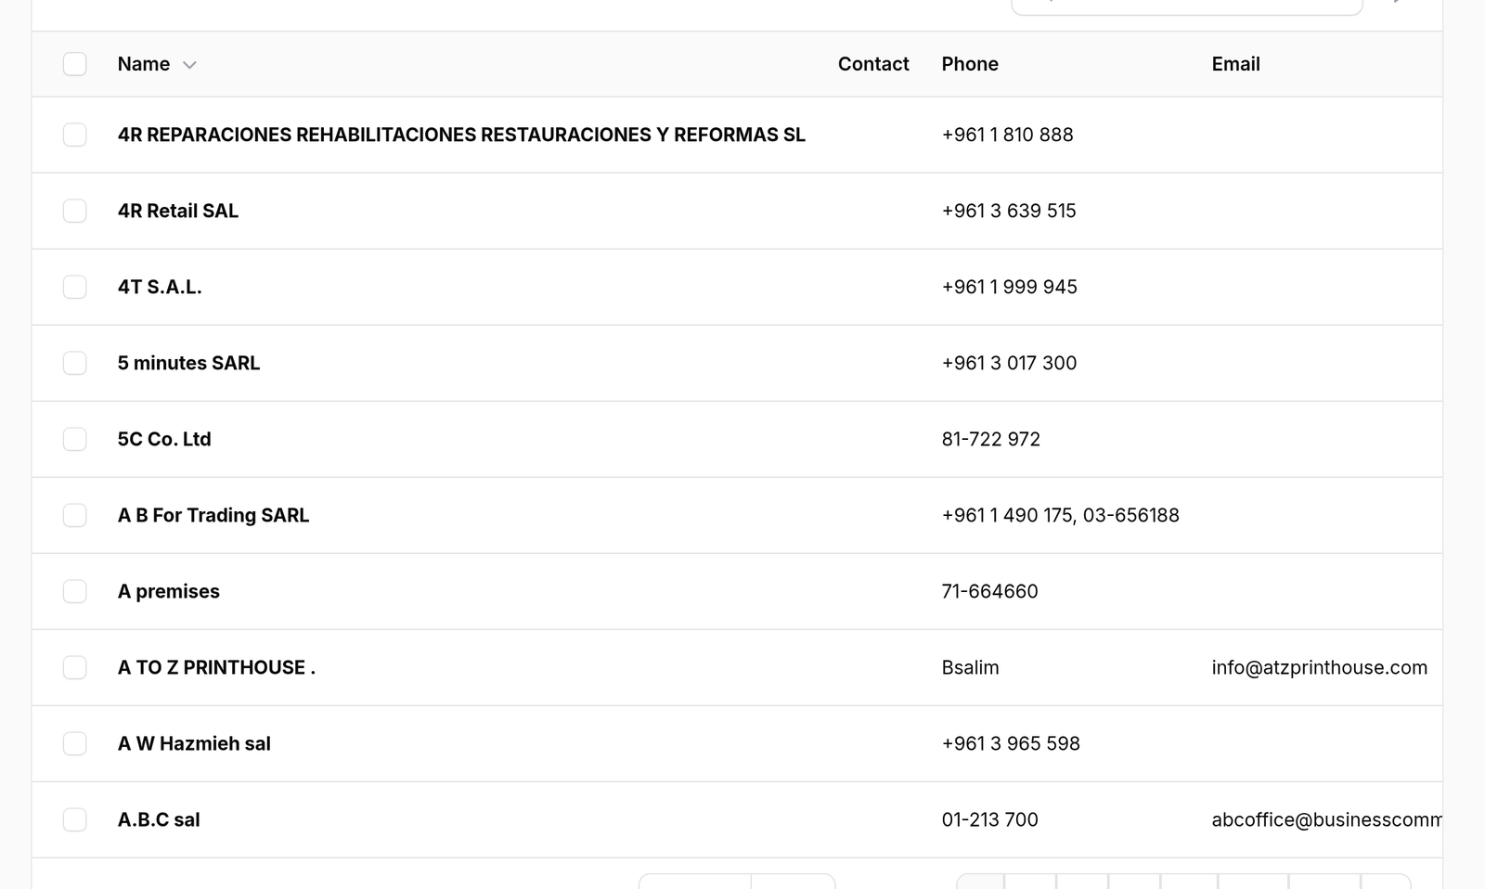This screenshot has height=889, width=1485.
Task: Tick the 5 minutes SARL checkbox
Action: point(74,363)
